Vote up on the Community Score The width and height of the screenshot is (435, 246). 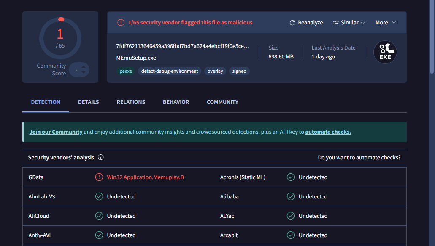[x=84, y=66]
